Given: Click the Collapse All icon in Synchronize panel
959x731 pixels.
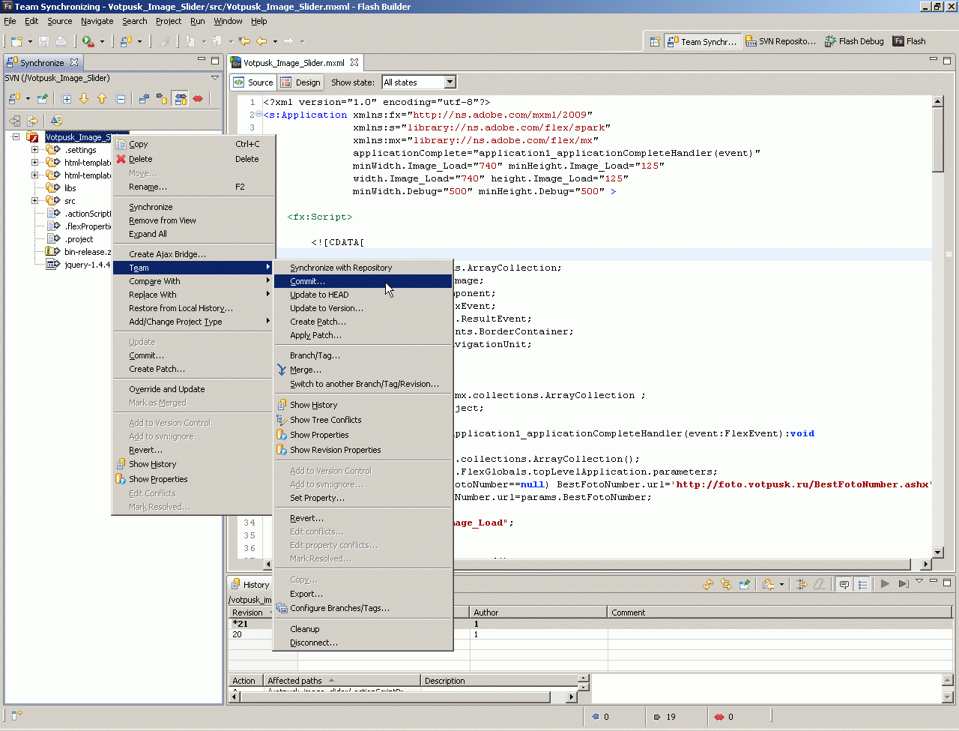Looking at the screenshot, I should tap(121, 98).
